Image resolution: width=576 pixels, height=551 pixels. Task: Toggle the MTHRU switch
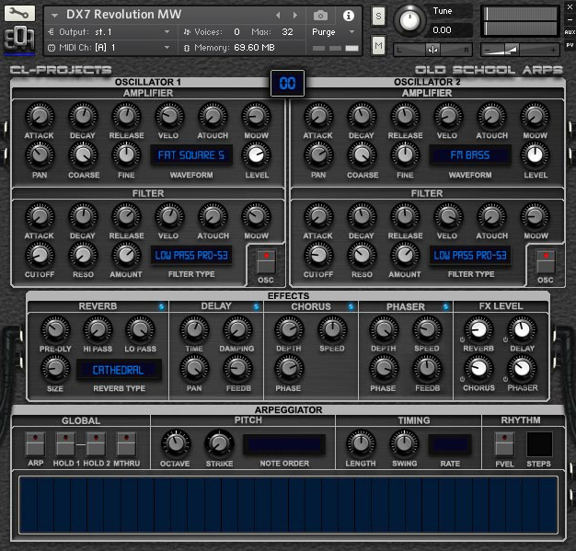pyautogui.click(x=126, y=443)
